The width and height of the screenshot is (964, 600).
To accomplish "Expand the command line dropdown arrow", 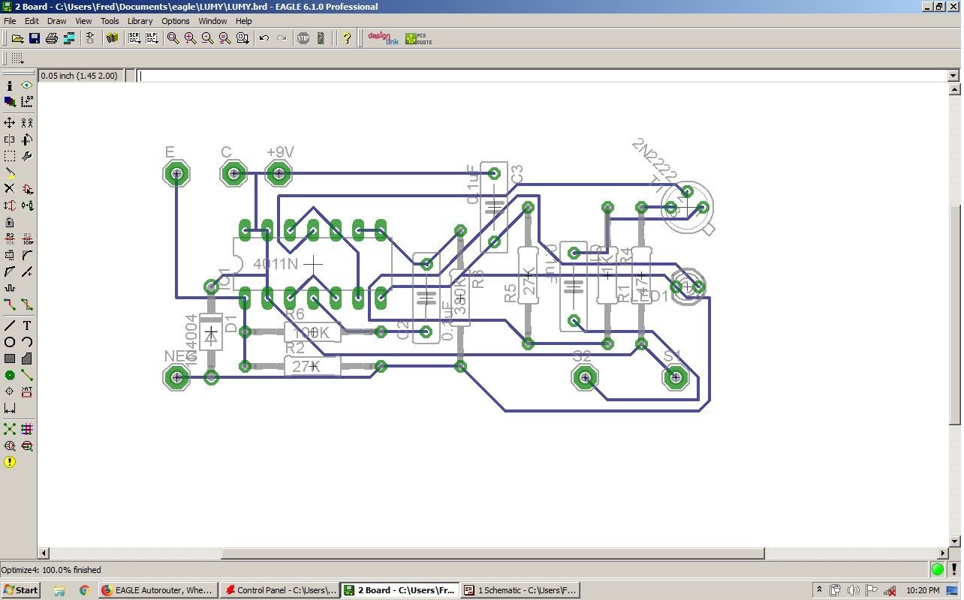I will (x=952, y=75).
